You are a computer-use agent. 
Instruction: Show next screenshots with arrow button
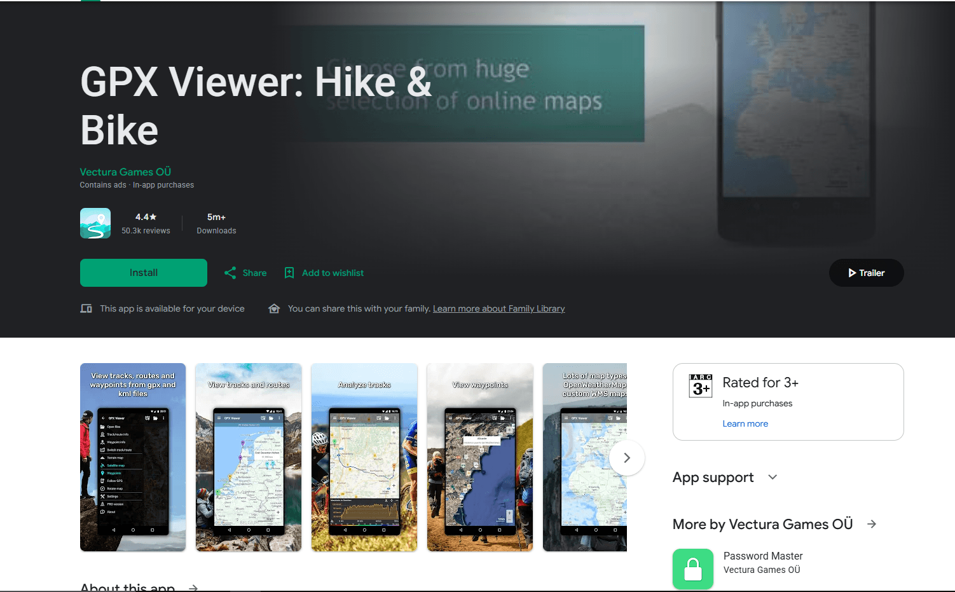coord(627,458)
